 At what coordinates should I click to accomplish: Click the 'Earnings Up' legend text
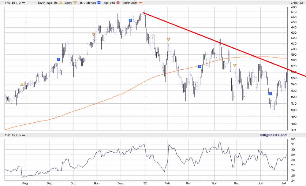coord(48,3)
